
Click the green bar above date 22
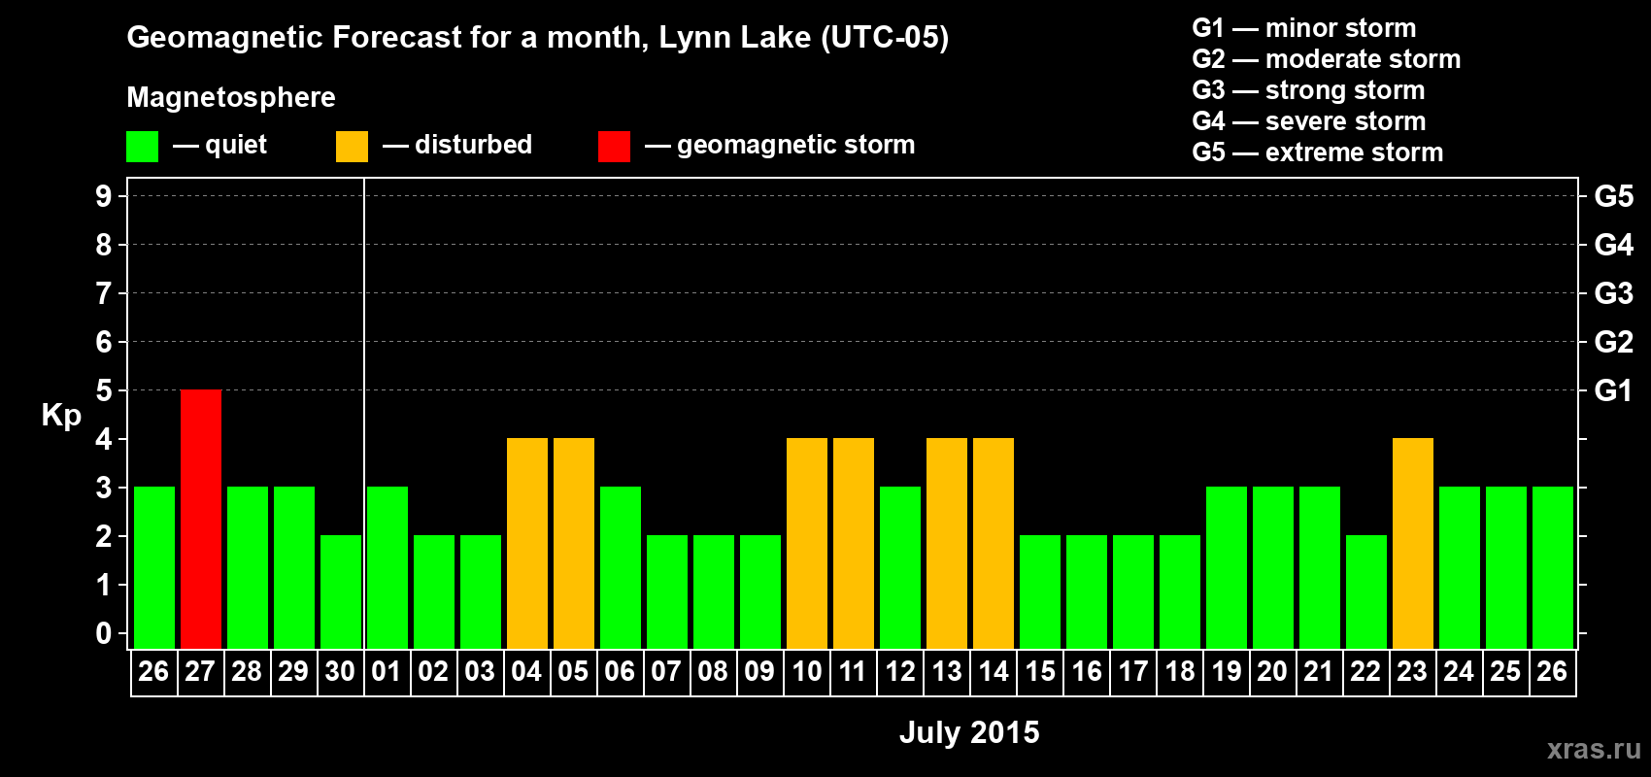(1366, 591)
